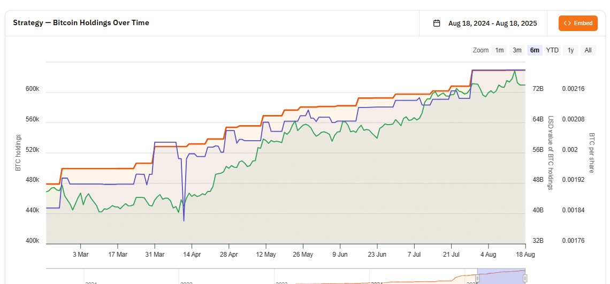The width and height of the screenshot is (610, 284).
Task: Click the '0.00184' per-share axis value
Action: pyautogui.click(x=573, y=210)
